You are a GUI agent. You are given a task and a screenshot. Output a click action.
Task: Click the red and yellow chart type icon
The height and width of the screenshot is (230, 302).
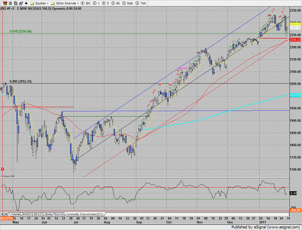coord(5,3)
